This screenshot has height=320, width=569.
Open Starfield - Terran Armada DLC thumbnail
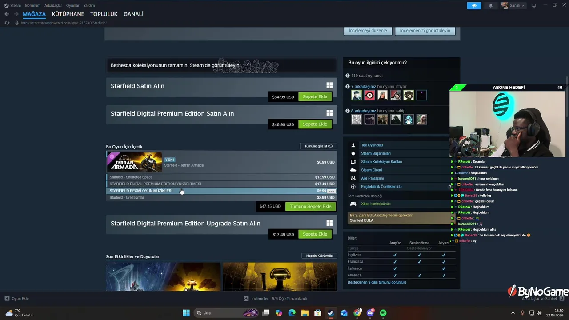134,162
